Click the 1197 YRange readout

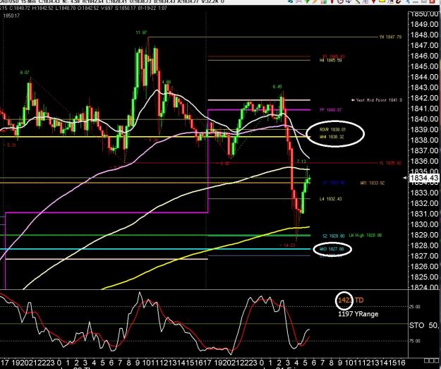(x=358, y=314)
